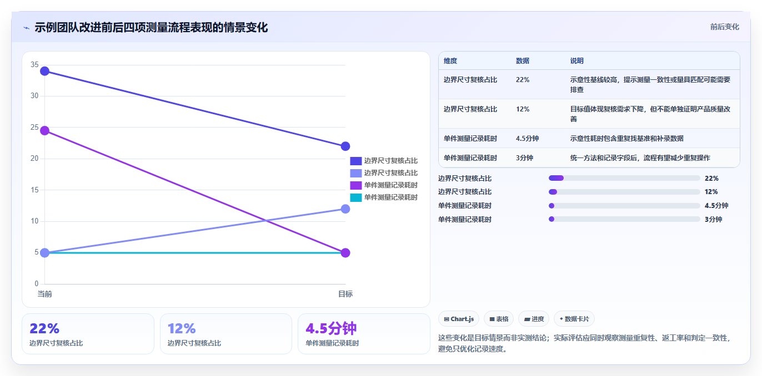
Task: Click the 边界尺寸复核占比 label beside the 12% bar
Action: (x=465, y=192)
